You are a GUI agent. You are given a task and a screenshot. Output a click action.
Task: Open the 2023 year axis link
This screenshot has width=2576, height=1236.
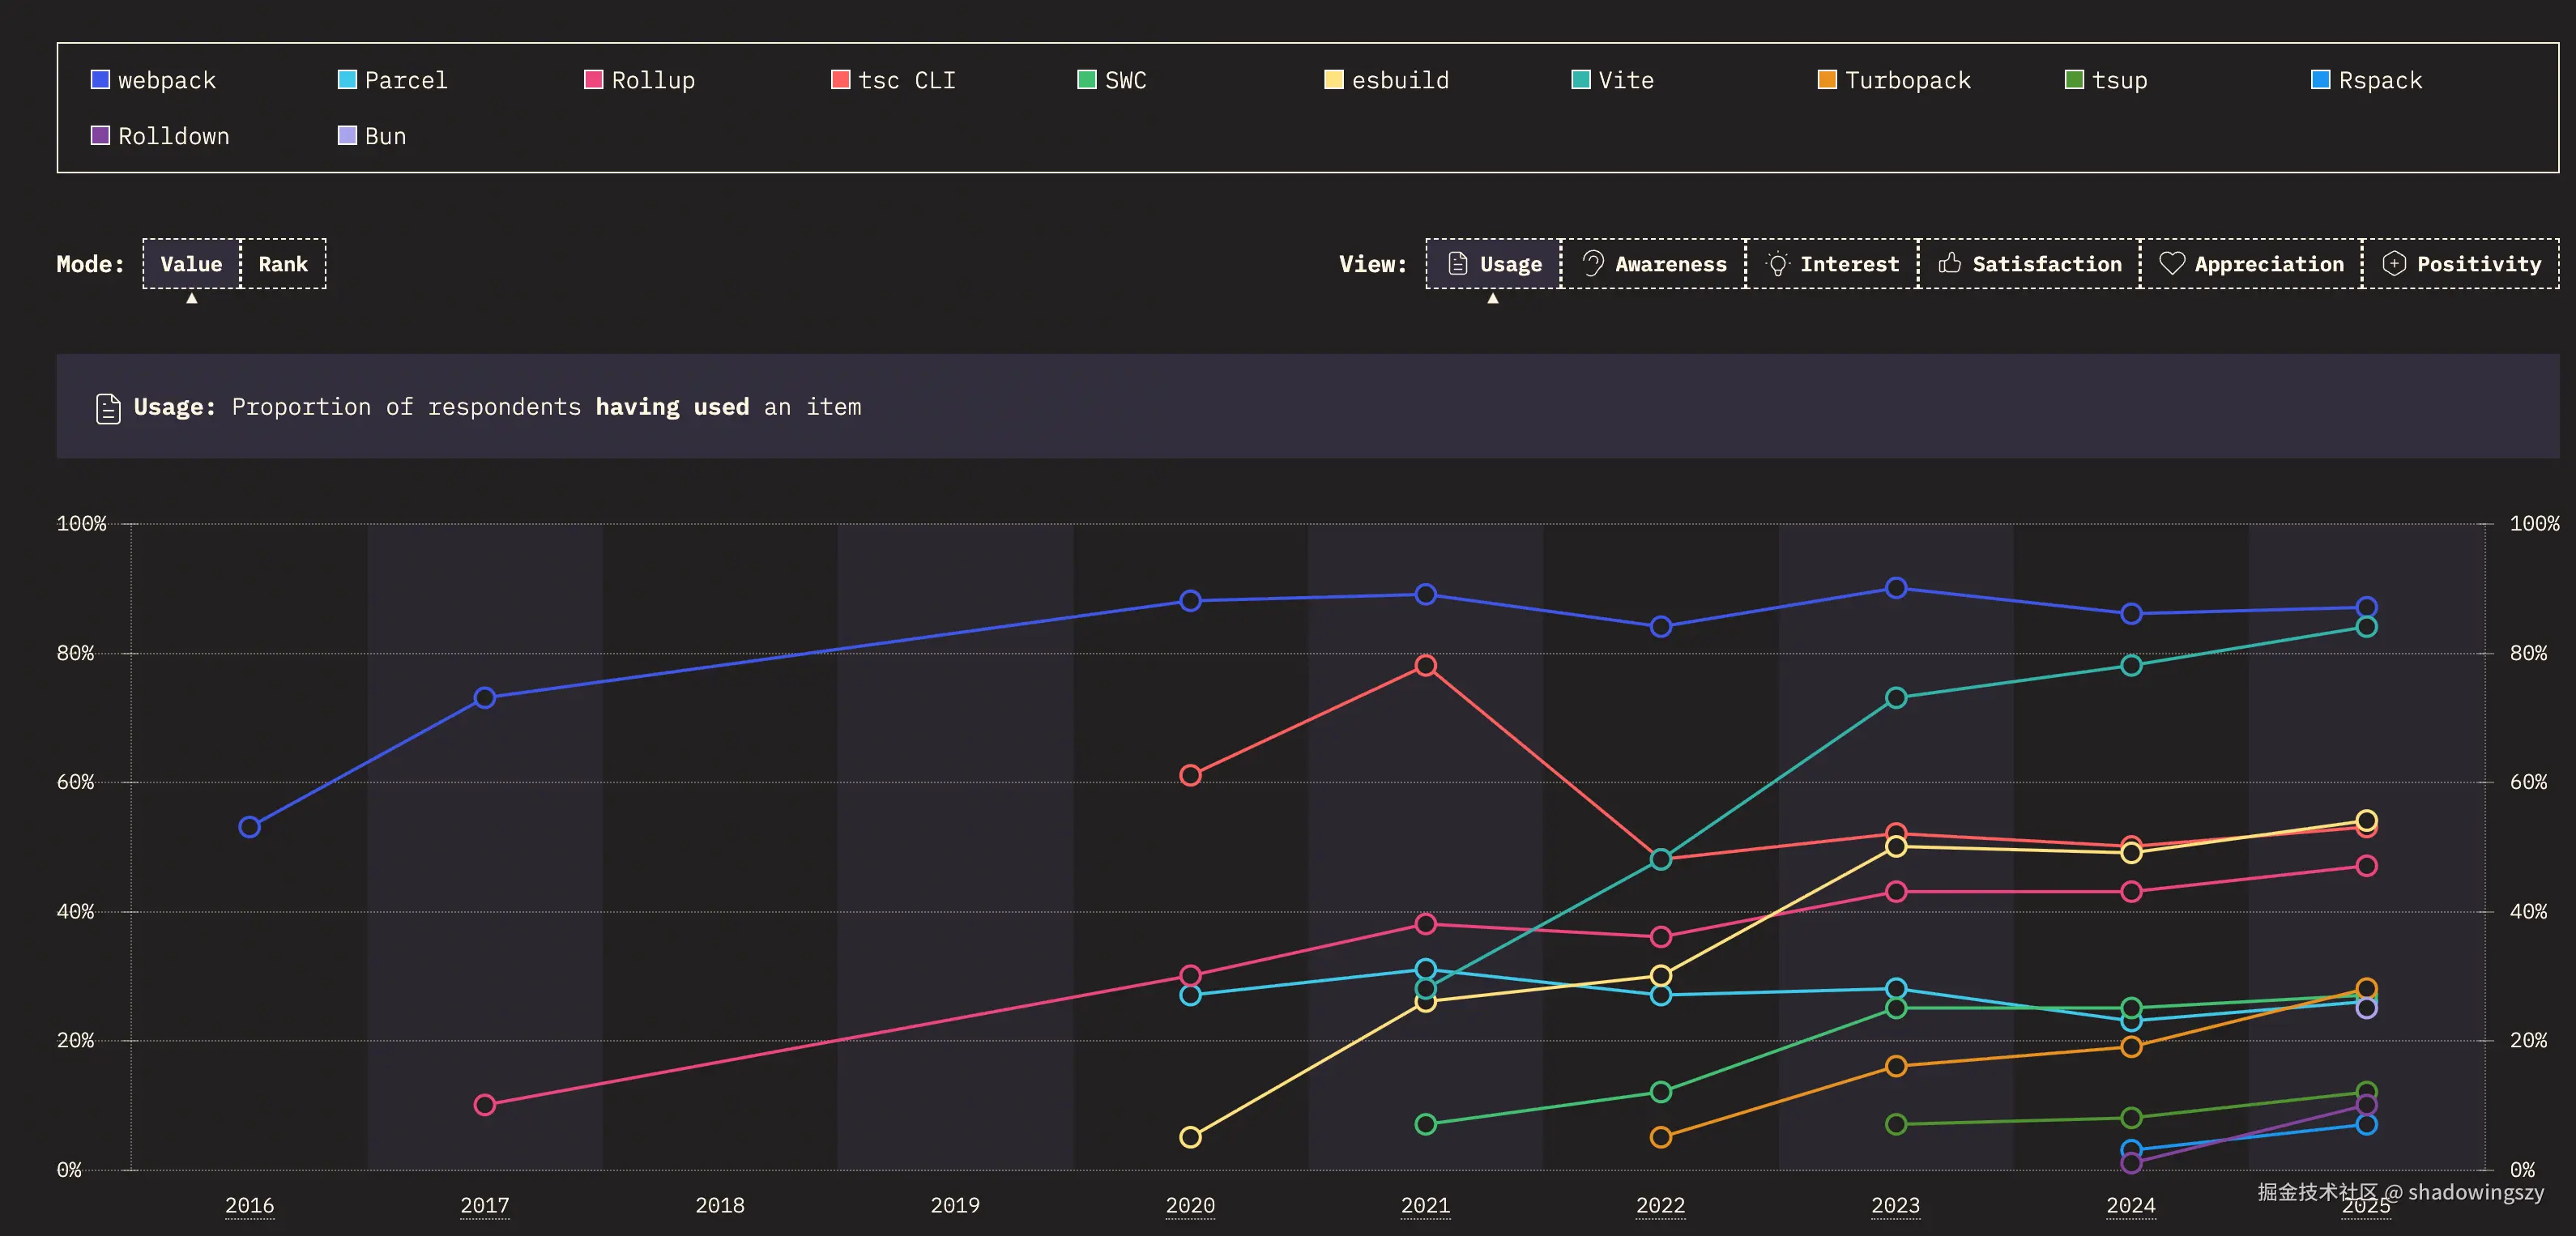pyautogui.click(x=1895, y=1205)
